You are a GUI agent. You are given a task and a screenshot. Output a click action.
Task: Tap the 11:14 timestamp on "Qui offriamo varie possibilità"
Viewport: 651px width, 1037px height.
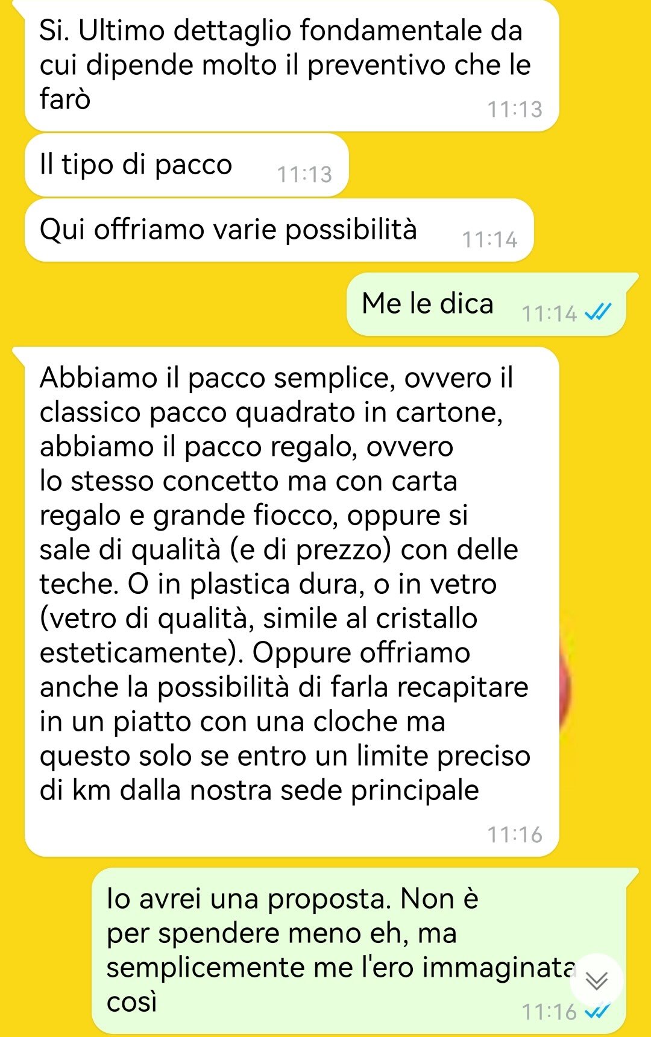(489, 239)
